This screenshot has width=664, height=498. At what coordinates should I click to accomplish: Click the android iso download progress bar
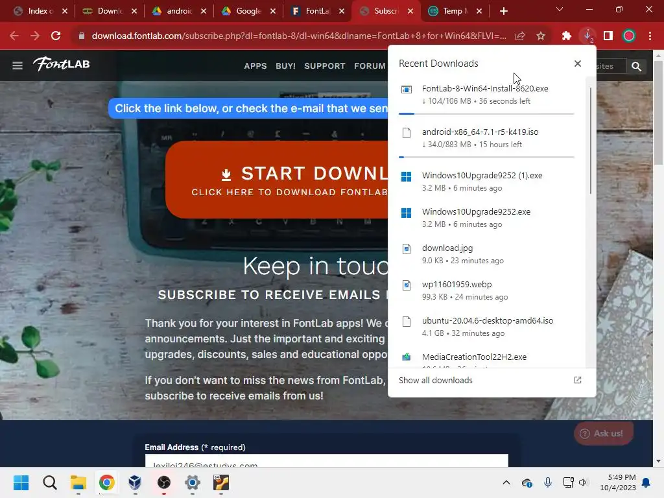pyautogui.click(x=486, y=157)
